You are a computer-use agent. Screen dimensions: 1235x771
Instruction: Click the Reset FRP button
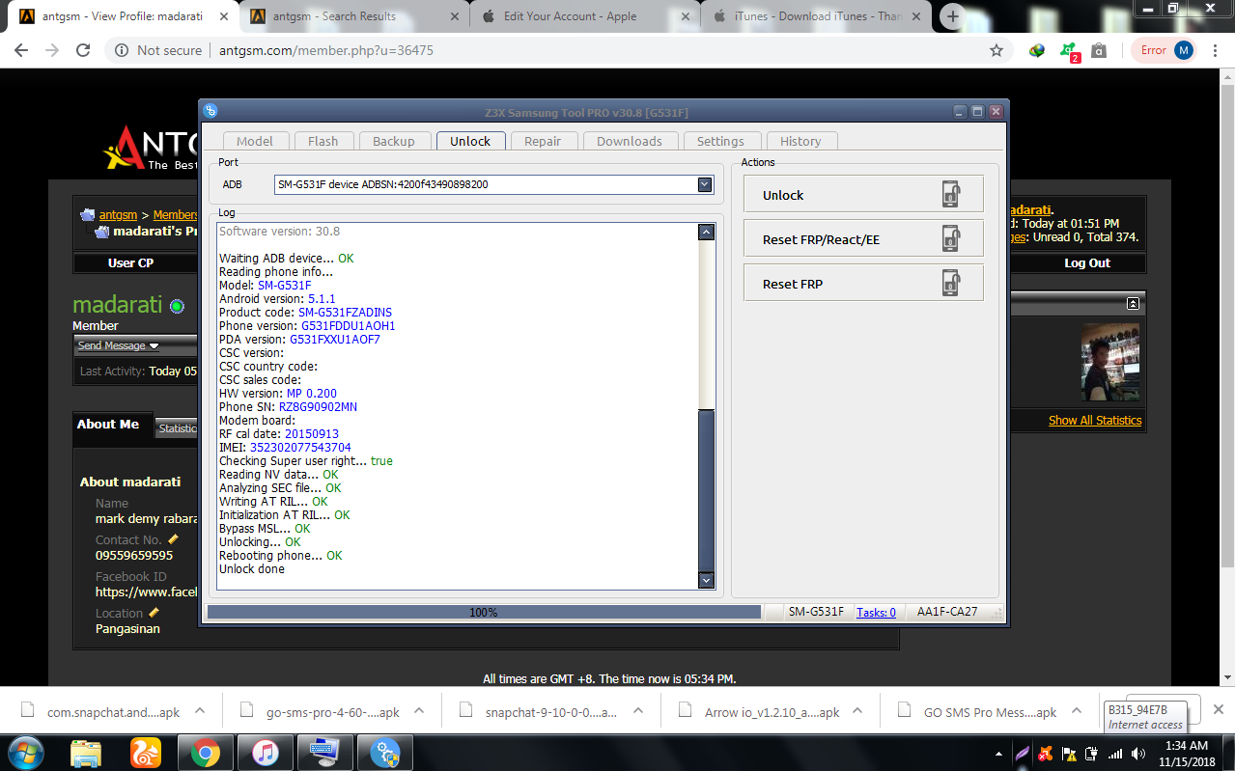(x=863, y=284)
